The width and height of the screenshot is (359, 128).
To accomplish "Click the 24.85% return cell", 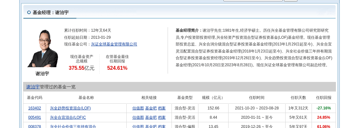I will (x=323, y=117).
